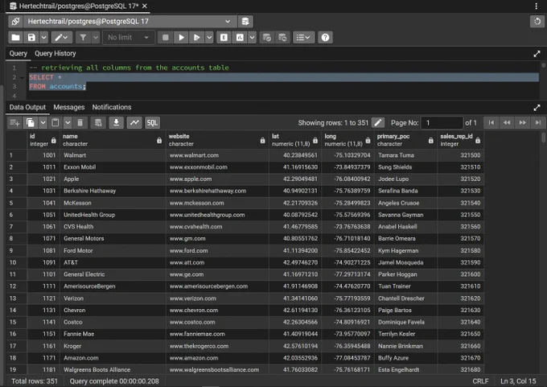The width and height of the screenshot is (547, 387).
Task: Switch to the Query History tab
Action: click(56, 53)
